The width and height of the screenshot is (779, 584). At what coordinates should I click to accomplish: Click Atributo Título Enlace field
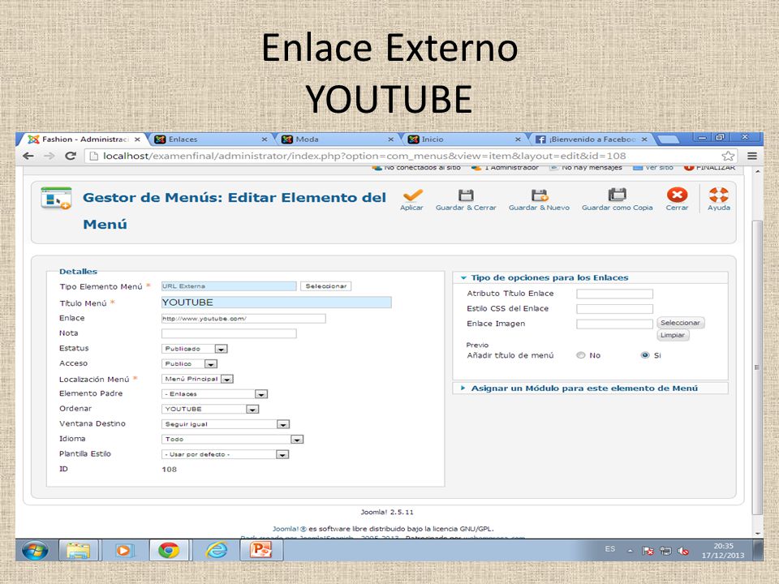pyautogui.click(x=614, y=294)
